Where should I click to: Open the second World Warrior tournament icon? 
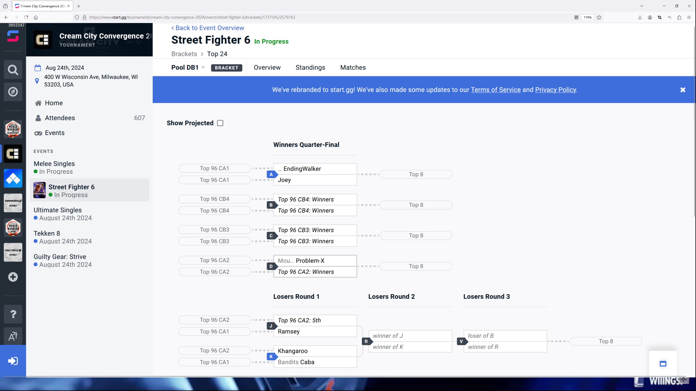(x=13, y=228)
